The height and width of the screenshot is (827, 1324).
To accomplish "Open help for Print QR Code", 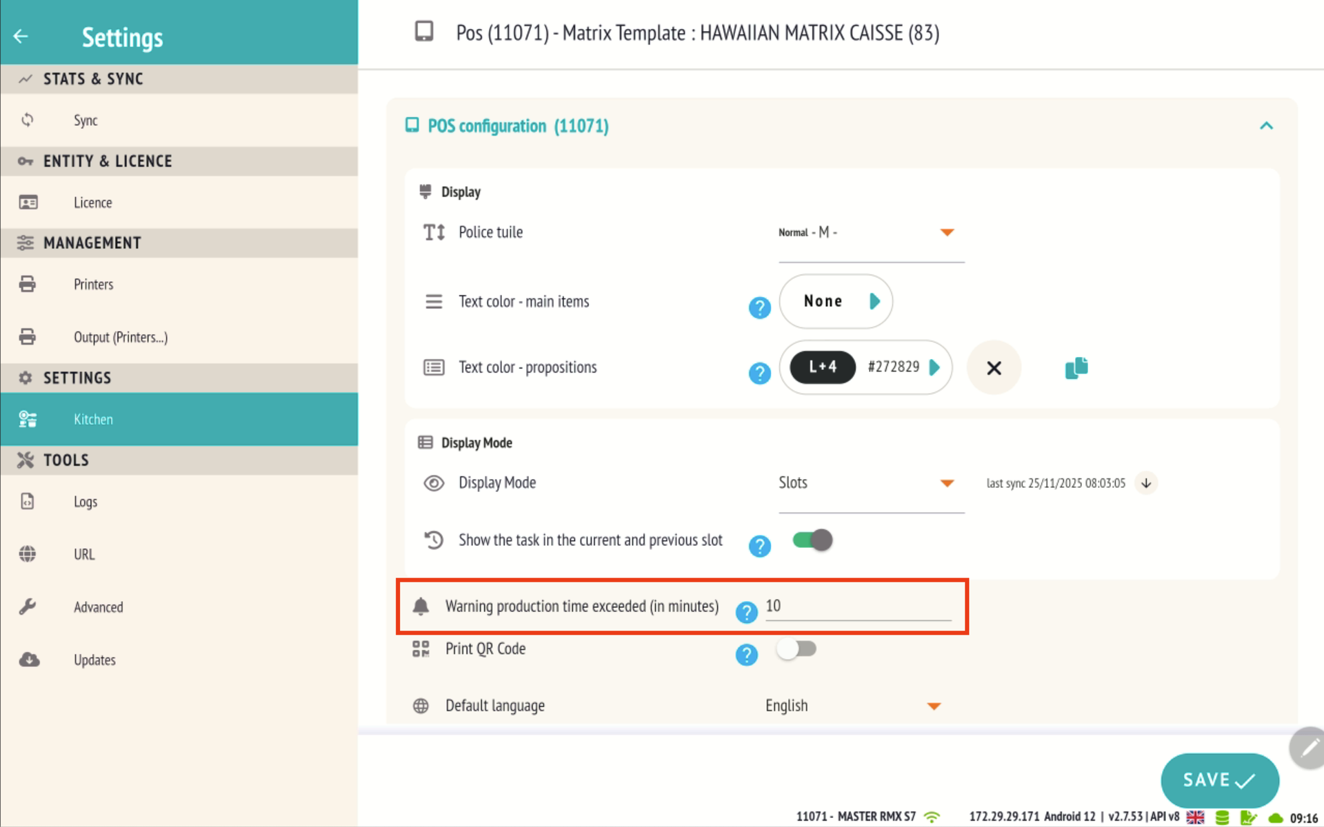I will pos(746,654).
